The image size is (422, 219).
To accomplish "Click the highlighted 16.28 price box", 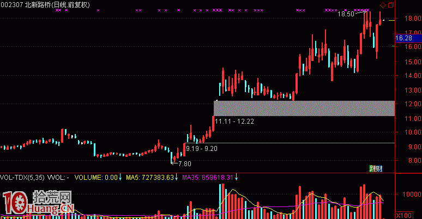I will (408, 38).
